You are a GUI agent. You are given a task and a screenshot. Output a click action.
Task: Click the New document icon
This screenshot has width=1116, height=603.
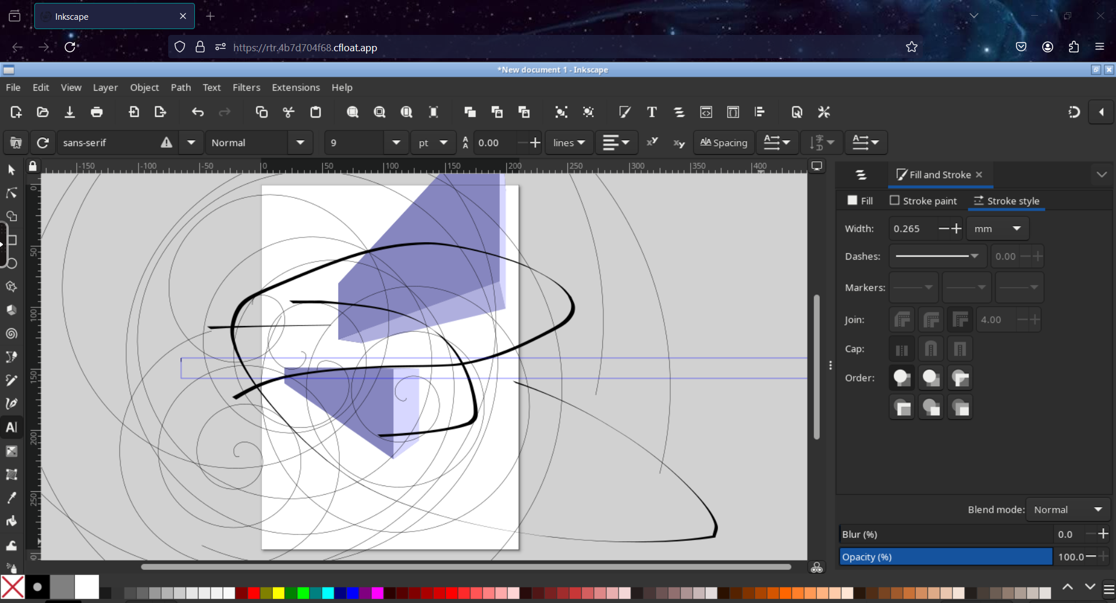16,112
